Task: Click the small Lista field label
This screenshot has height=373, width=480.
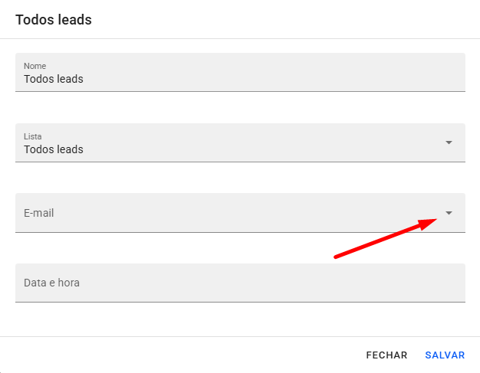Action: [x=33, y=136]
